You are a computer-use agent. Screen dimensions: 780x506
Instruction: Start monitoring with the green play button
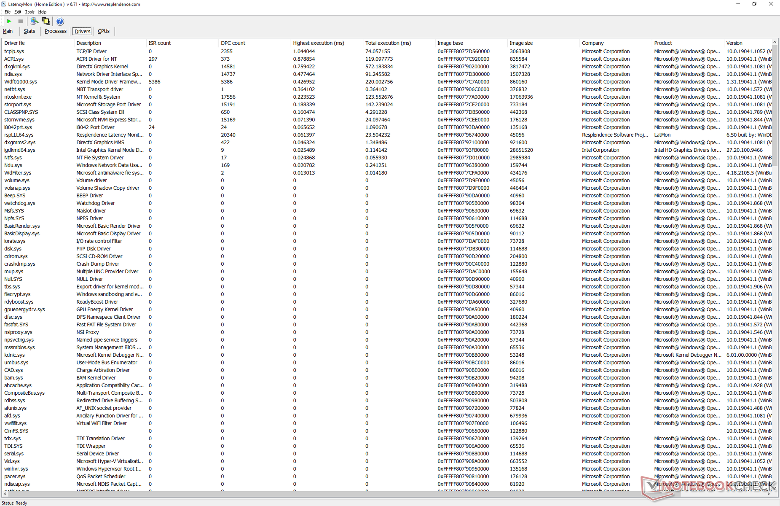(9, 21)
